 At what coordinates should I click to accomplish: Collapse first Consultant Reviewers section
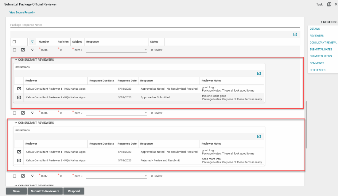tap(16, 60)
